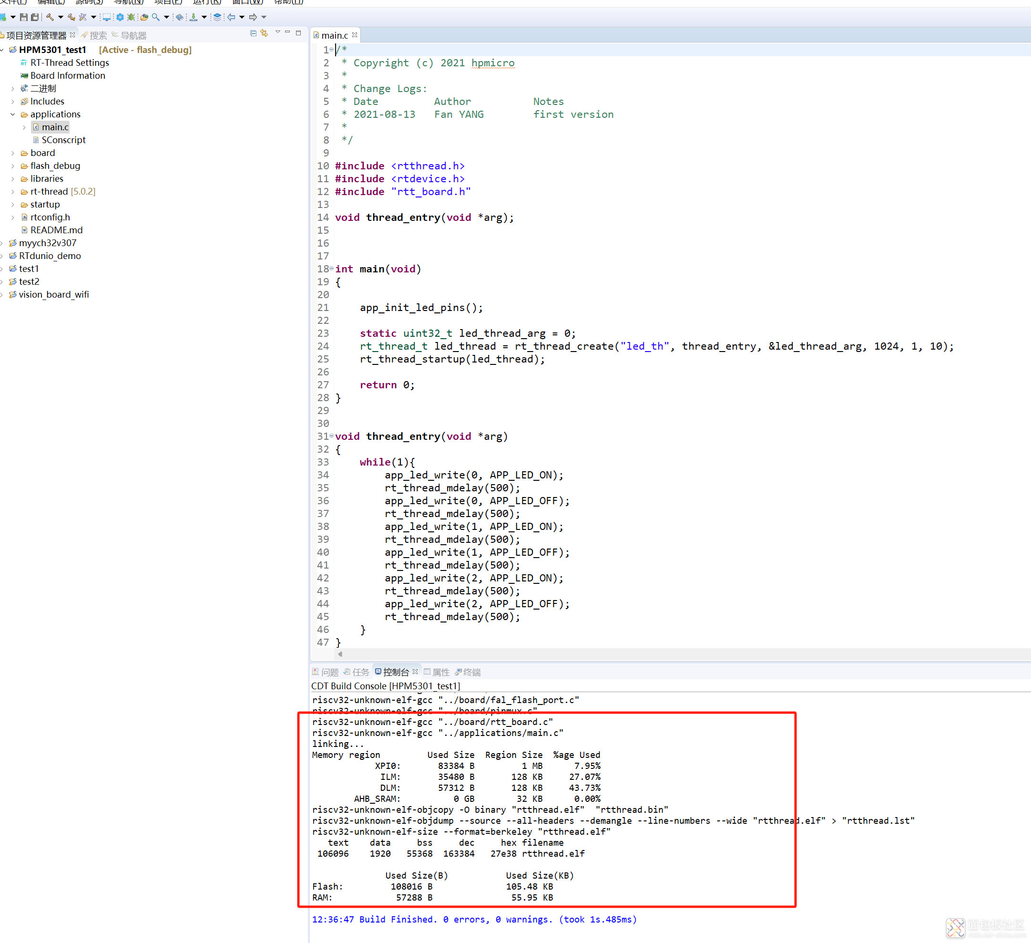Viewport: 1031px width, 943px height.
Task: Collapse the applications folder
Action: coord(13,114)
